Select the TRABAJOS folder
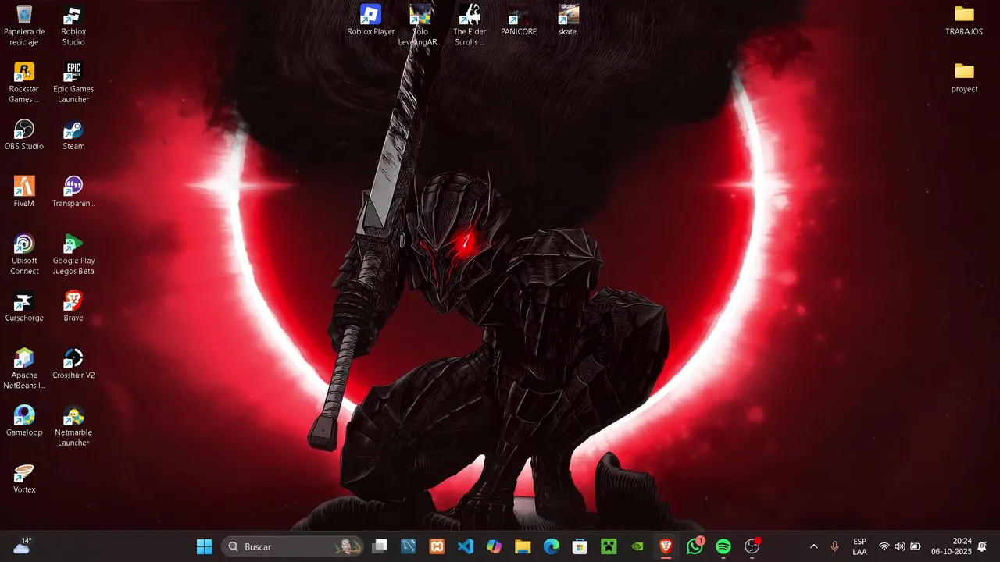1000x562 pixels. coord(964,20)
